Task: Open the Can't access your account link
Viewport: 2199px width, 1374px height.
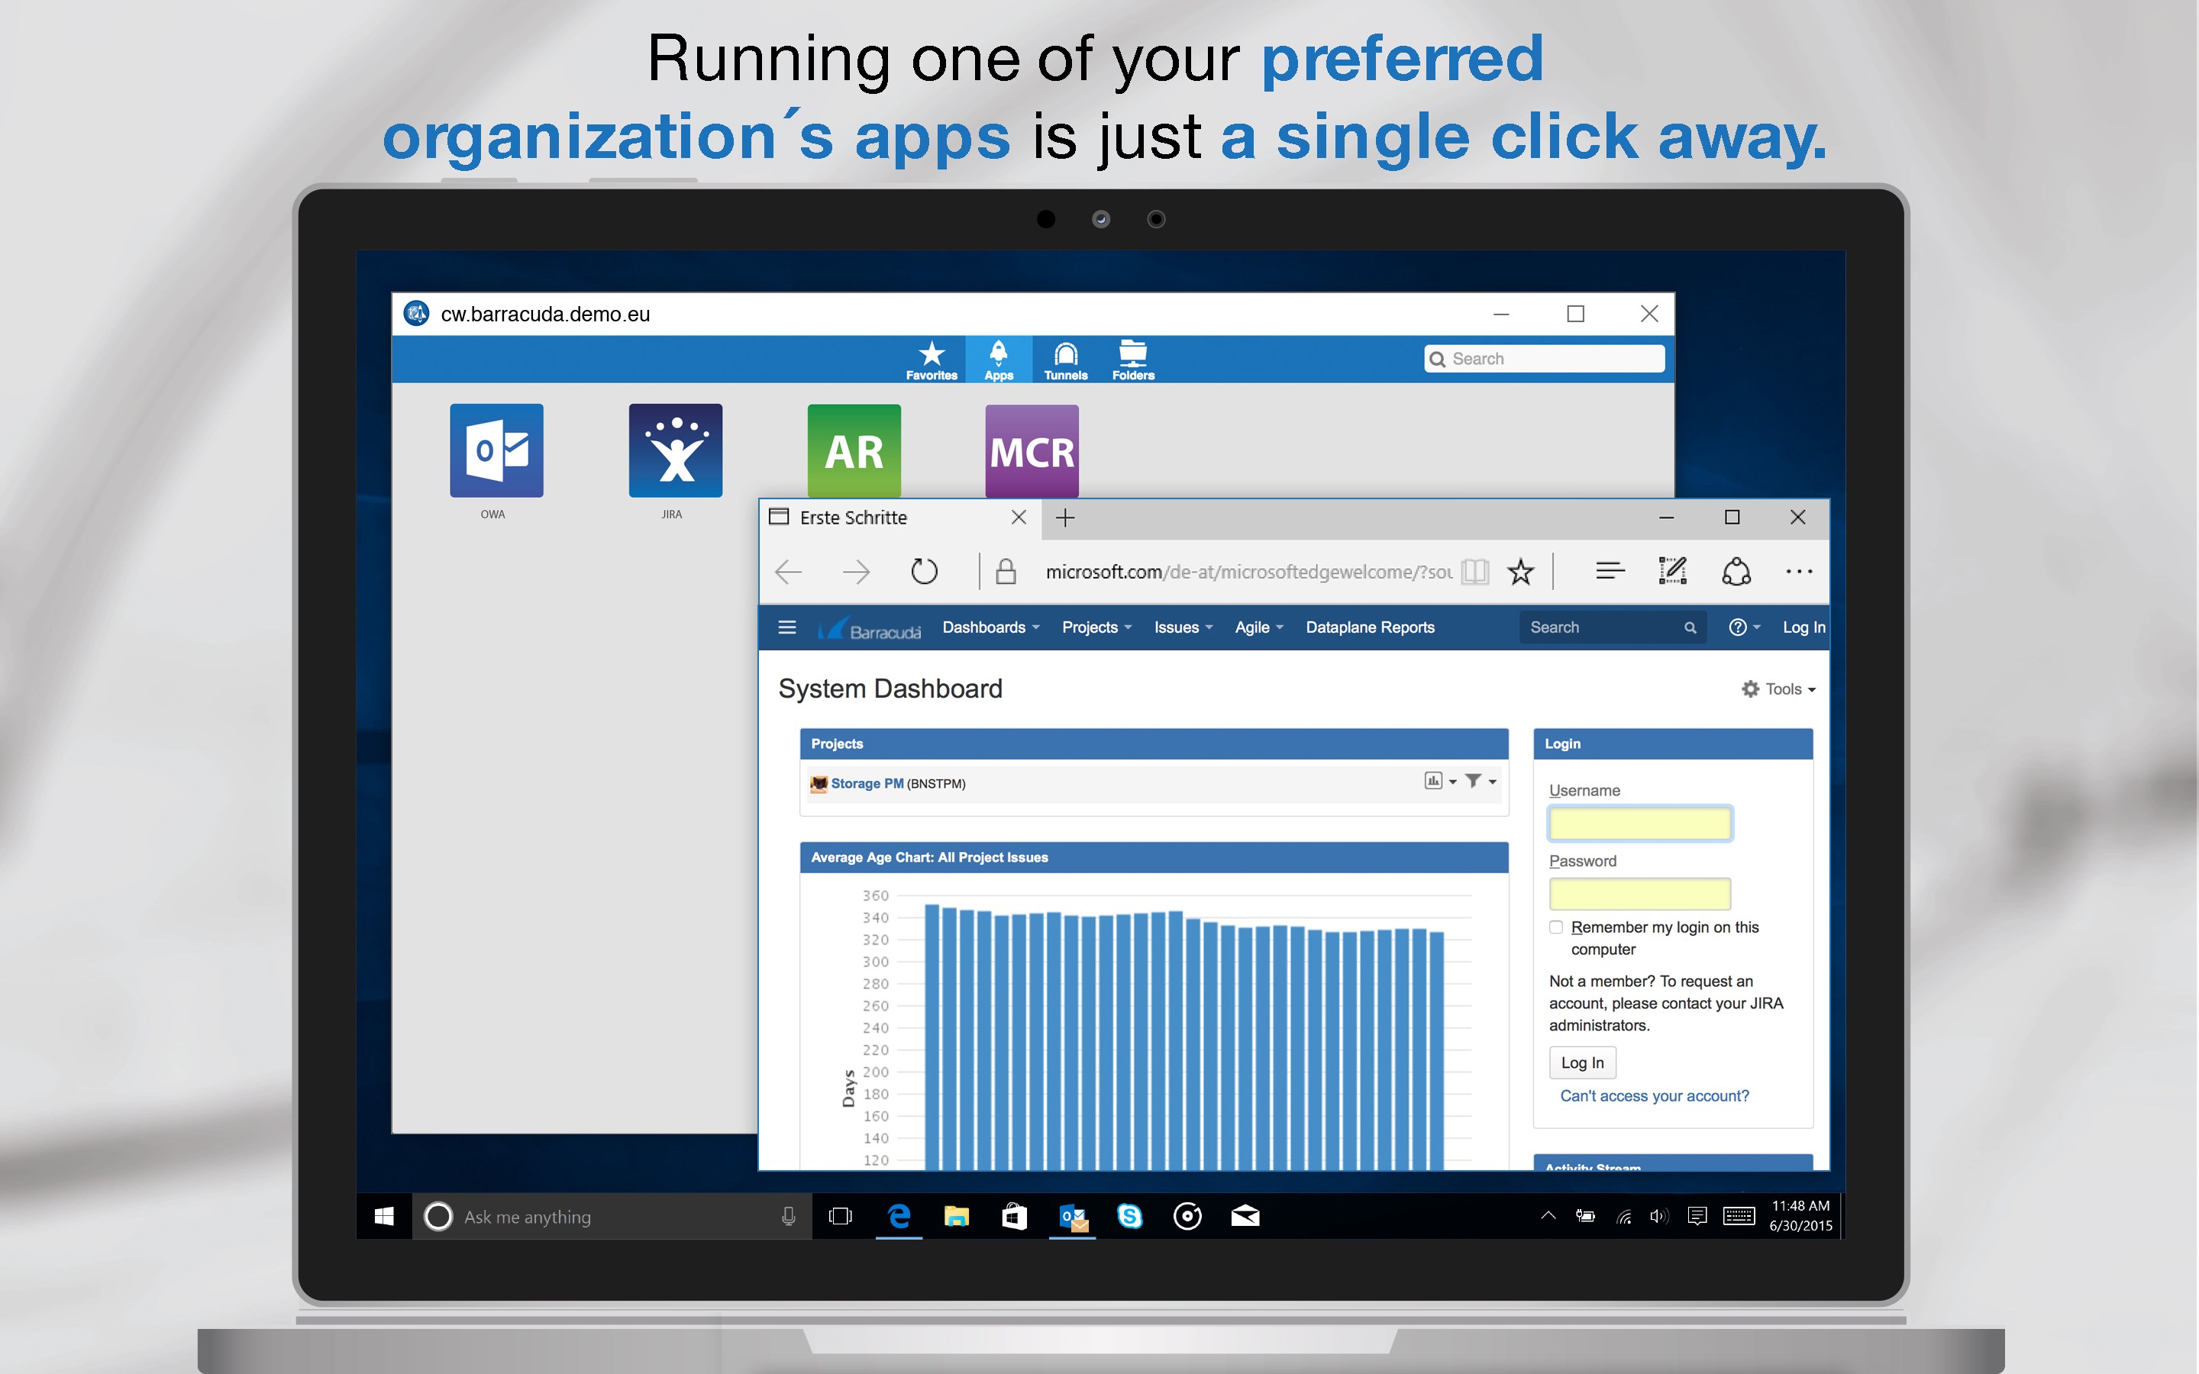Action: click(x=1655, y=1095)
